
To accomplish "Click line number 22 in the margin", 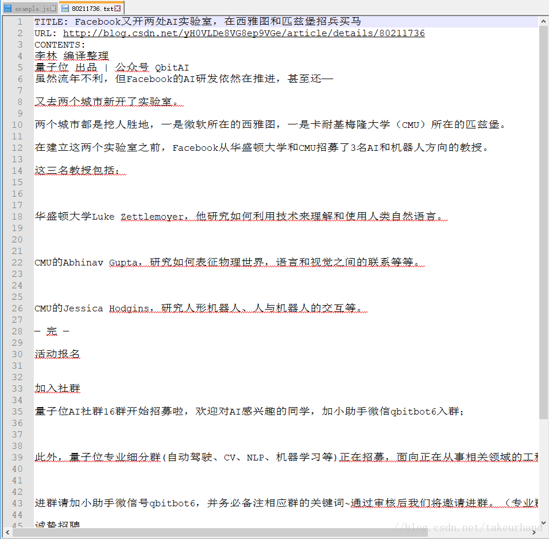I will pyautogui.click(x=17, y=263).
